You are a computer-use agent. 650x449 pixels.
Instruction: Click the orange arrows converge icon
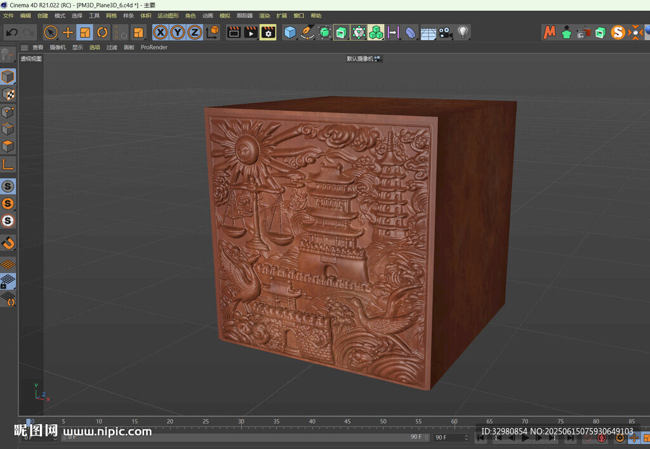pos(635,32)
